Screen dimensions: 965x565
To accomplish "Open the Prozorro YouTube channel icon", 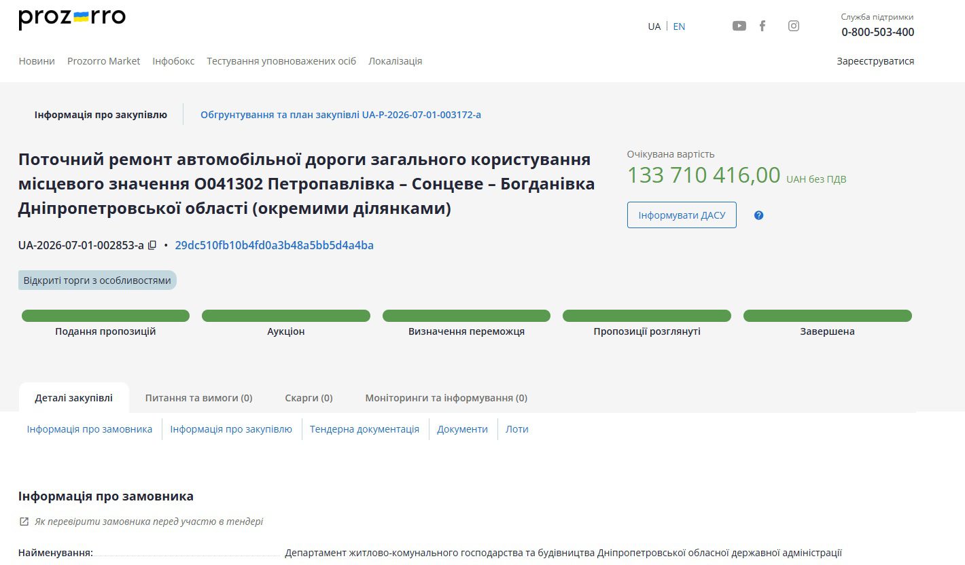I will [739, 26].
